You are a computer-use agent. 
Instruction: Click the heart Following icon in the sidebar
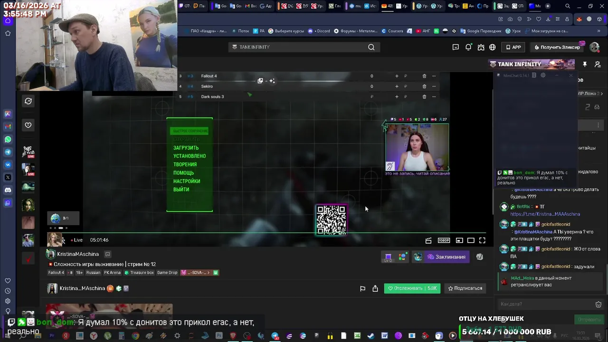click(x=28, y=125)
